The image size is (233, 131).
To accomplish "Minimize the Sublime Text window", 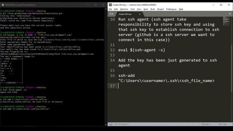I will [213, 5].
